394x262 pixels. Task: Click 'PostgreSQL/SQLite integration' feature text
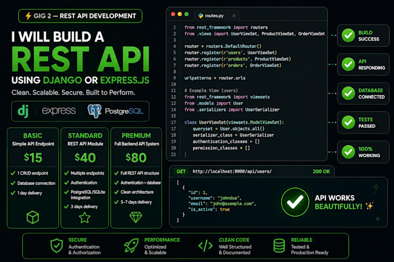point(88,195)
